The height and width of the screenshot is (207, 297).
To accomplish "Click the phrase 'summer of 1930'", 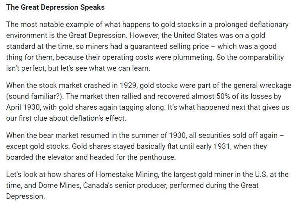I will (158, 136).
